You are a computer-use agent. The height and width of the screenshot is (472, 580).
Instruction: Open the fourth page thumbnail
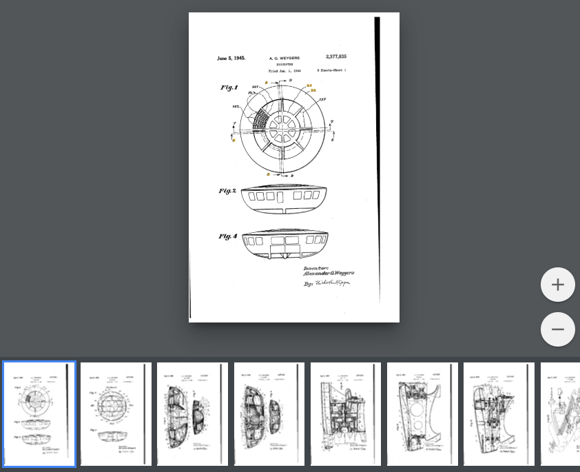pos(269,414)
